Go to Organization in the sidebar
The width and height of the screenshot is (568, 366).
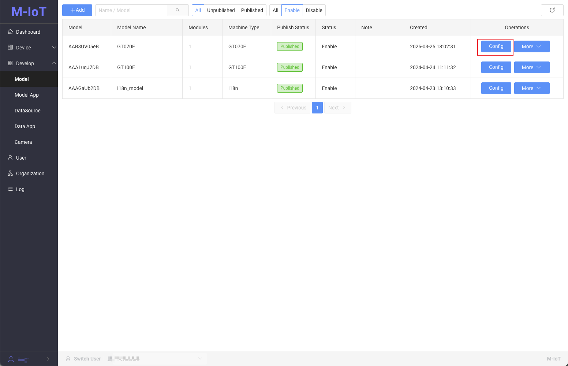click(x=30, y=173)
